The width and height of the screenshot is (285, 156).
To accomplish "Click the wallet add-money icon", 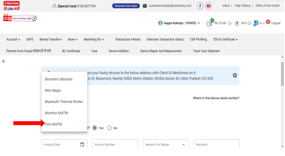I will (x=210, y=23).
